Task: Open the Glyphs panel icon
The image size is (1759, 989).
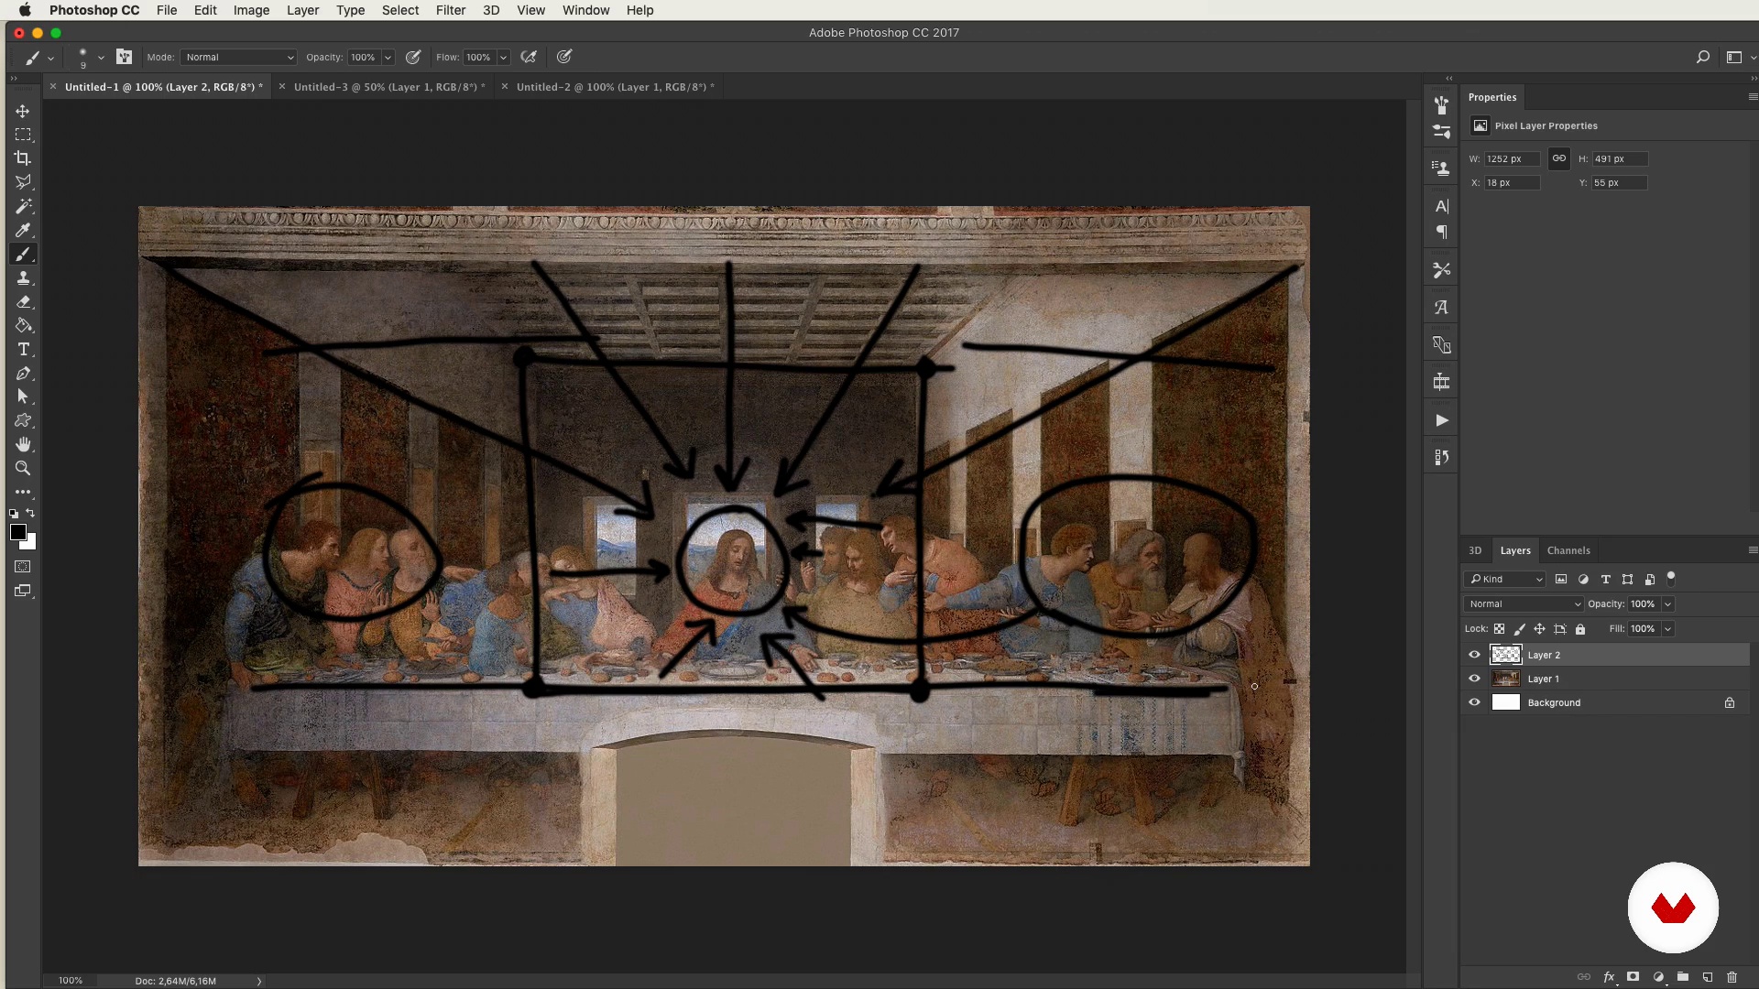Action: 1441,308
